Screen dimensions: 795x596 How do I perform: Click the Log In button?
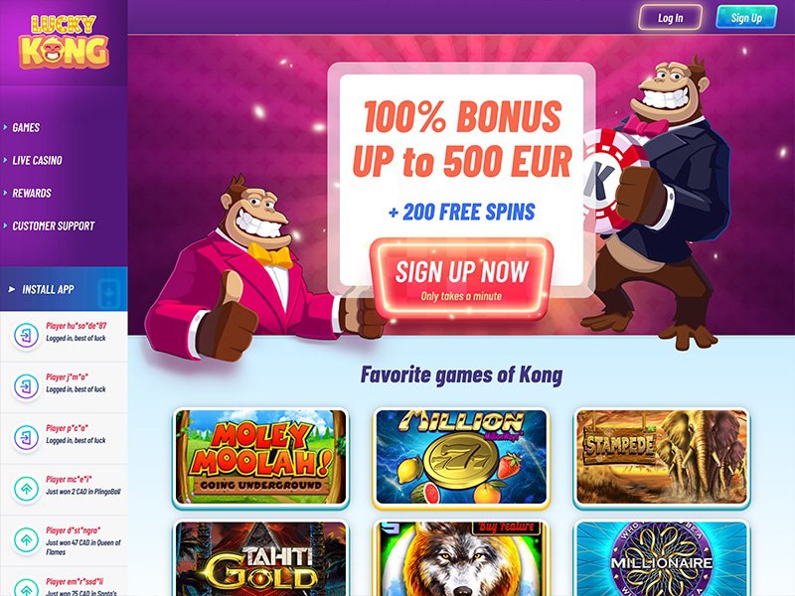pos(670,18)
